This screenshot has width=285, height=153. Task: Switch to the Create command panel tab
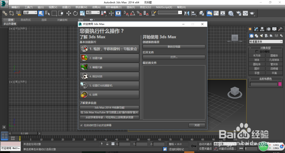[250, 29]
